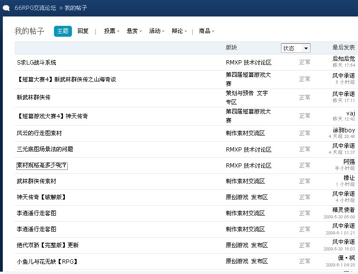
Task: Jump to last post 2009-5-30 05:00
Action: pyautogui.click(x=339, y=217)
